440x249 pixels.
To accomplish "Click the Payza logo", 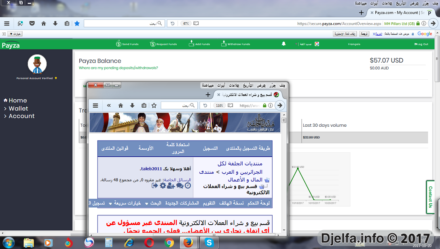I will (11, 45).
